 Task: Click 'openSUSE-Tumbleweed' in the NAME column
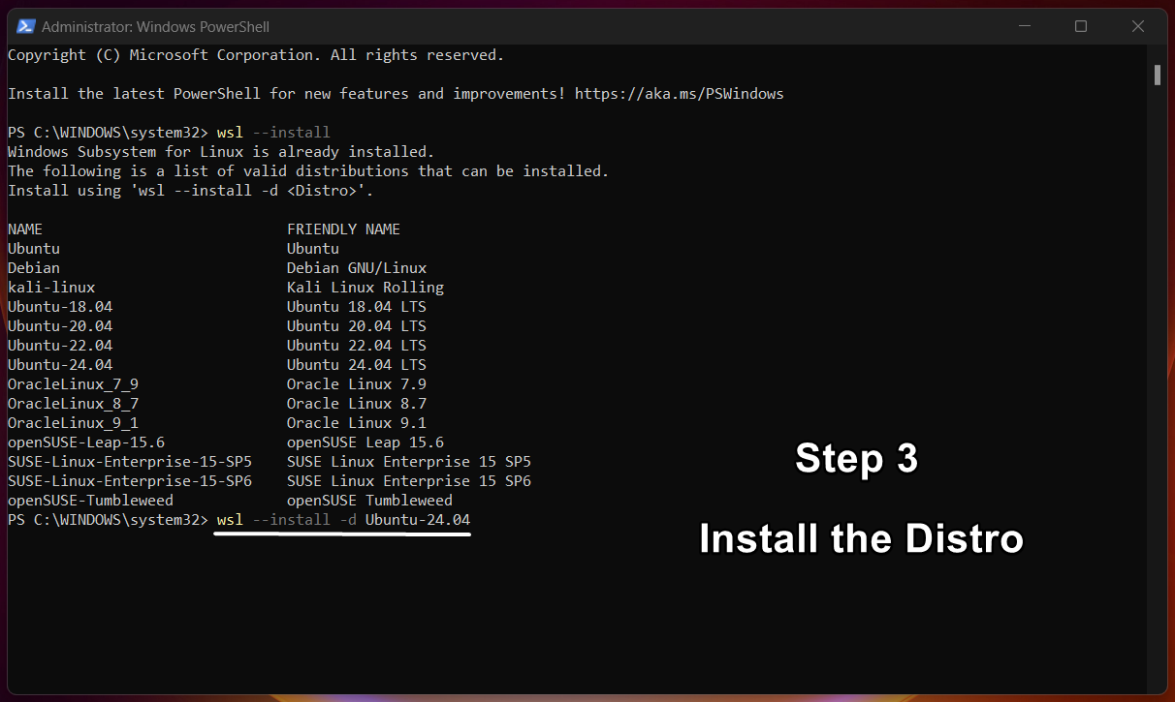(90, 501)
